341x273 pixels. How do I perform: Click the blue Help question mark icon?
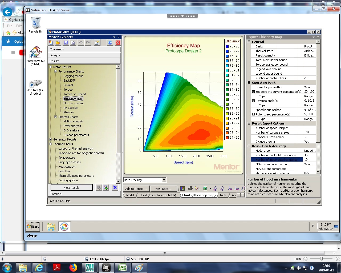pyautogui.click(x=110, y=43)
